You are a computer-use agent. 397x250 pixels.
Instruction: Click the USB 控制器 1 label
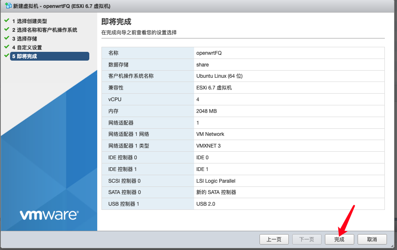(x=124, y=204)
